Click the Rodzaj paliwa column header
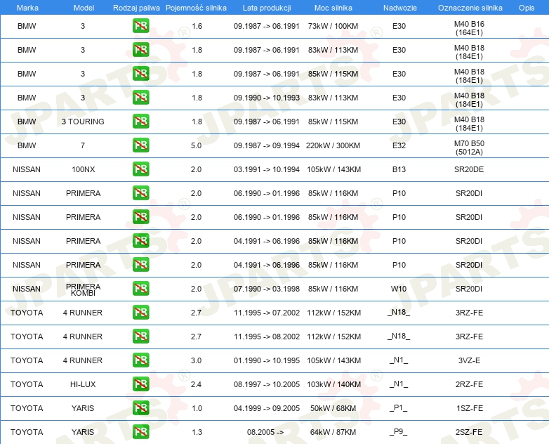 pyautogui.click(x=136, y=8)
